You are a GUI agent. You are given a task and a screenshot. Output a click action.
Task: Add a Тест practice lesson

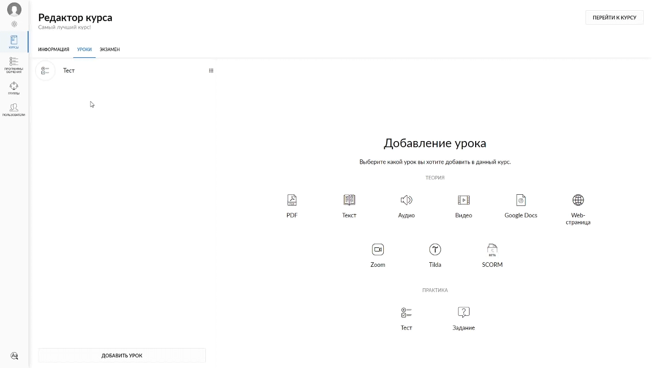coord(406,318)
